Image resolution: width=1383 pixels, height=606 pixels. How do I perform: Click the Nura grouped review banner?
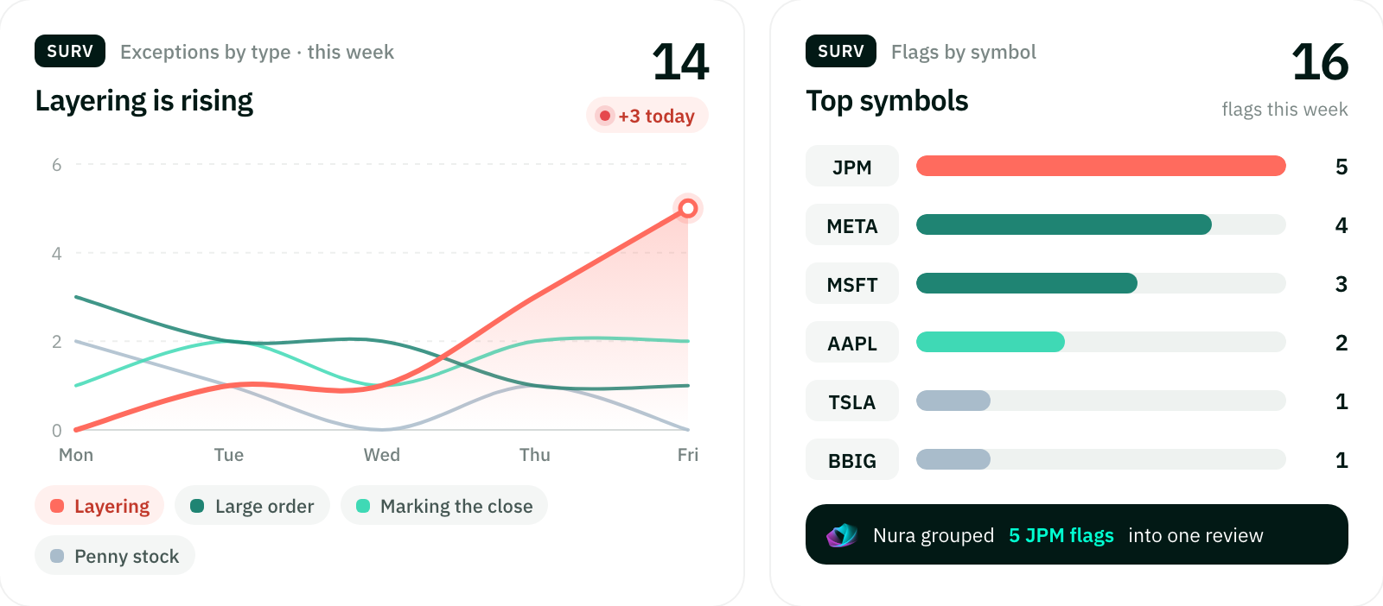[x=1077, y=534]
